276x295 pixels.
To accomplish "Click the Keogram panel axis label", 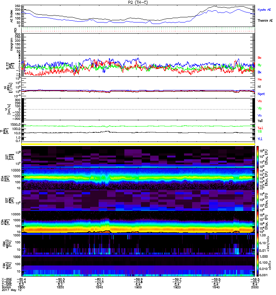I will tap(12, 44).
